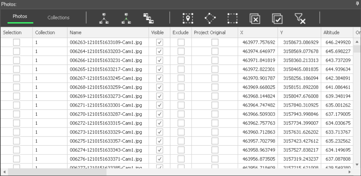Viewport: 361px width, 176px height.
Task: Click X value 463977.757692
Action: point(259,42)
